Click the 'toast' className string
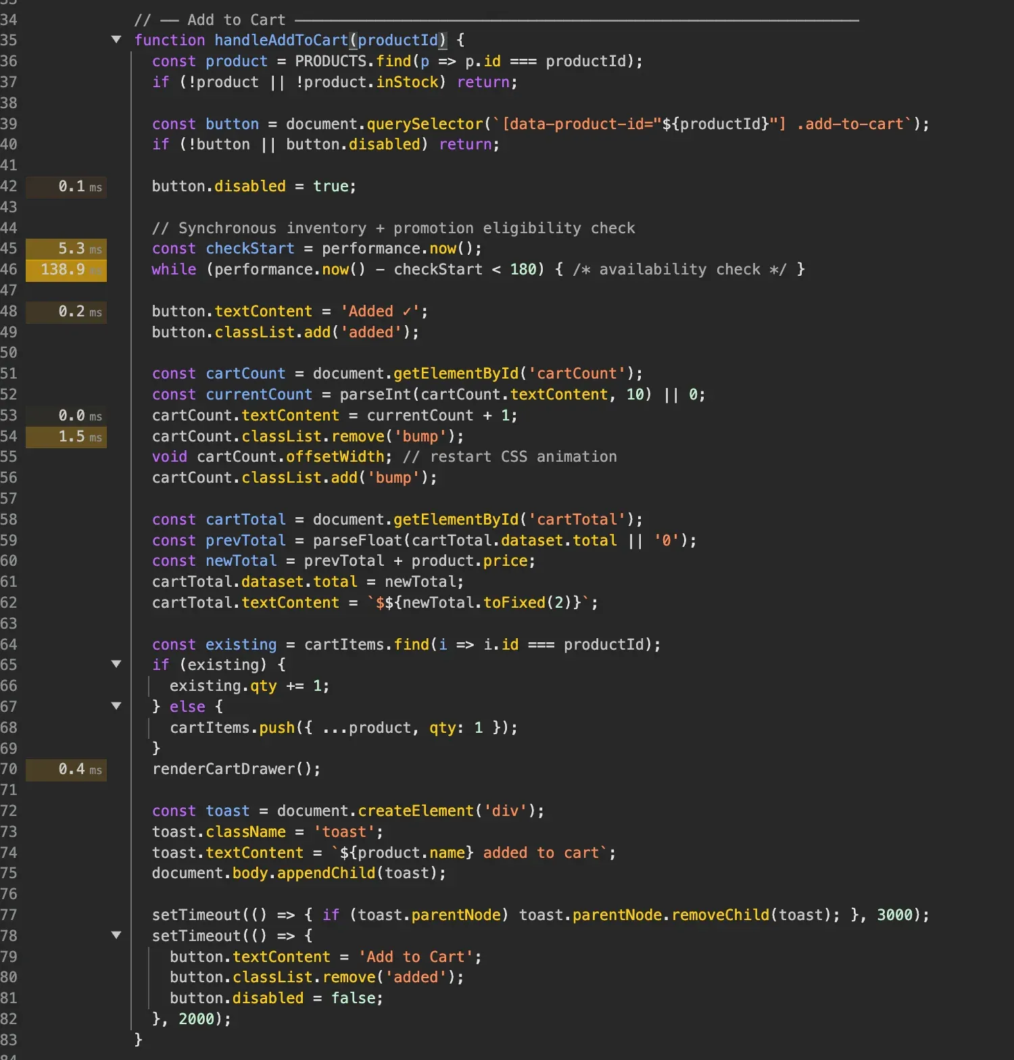The height and width of the screenshot is (1060, 1014). pos(344,832)
